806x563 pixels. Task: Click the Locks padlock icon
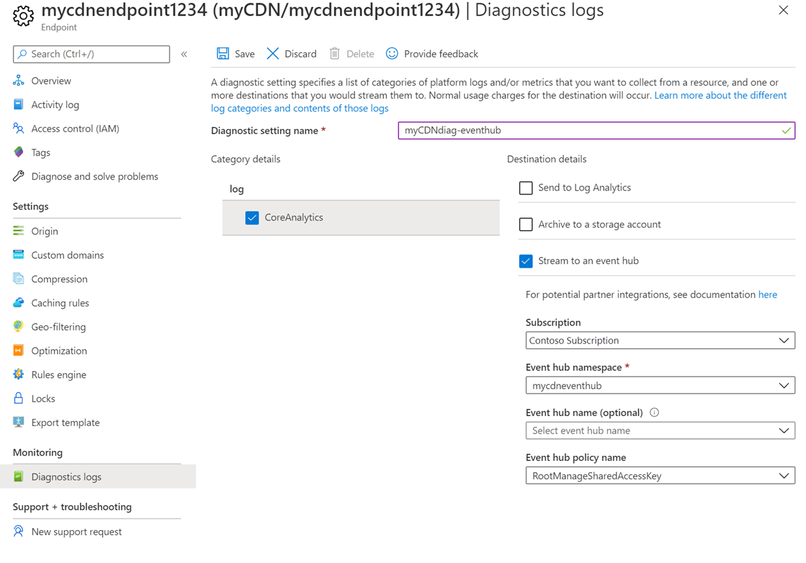pyautogui.click(x=19, y=399)
